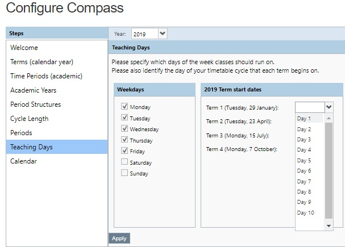
Task: Disable the Friday checkbox
Action: [x=124, y=151]
